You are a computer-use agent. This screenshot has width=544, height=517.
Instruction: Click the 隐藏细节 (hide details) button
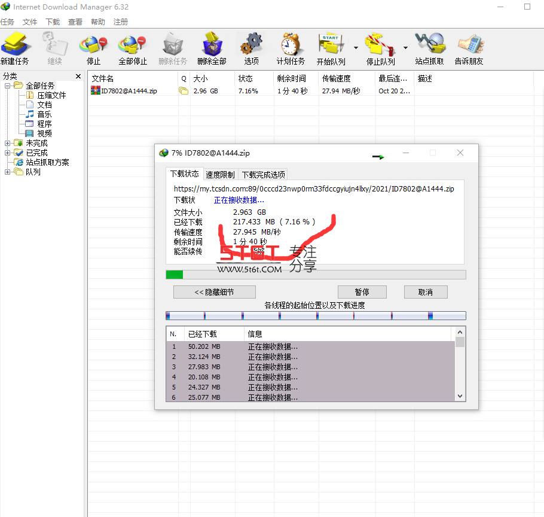tap(215, 292)
